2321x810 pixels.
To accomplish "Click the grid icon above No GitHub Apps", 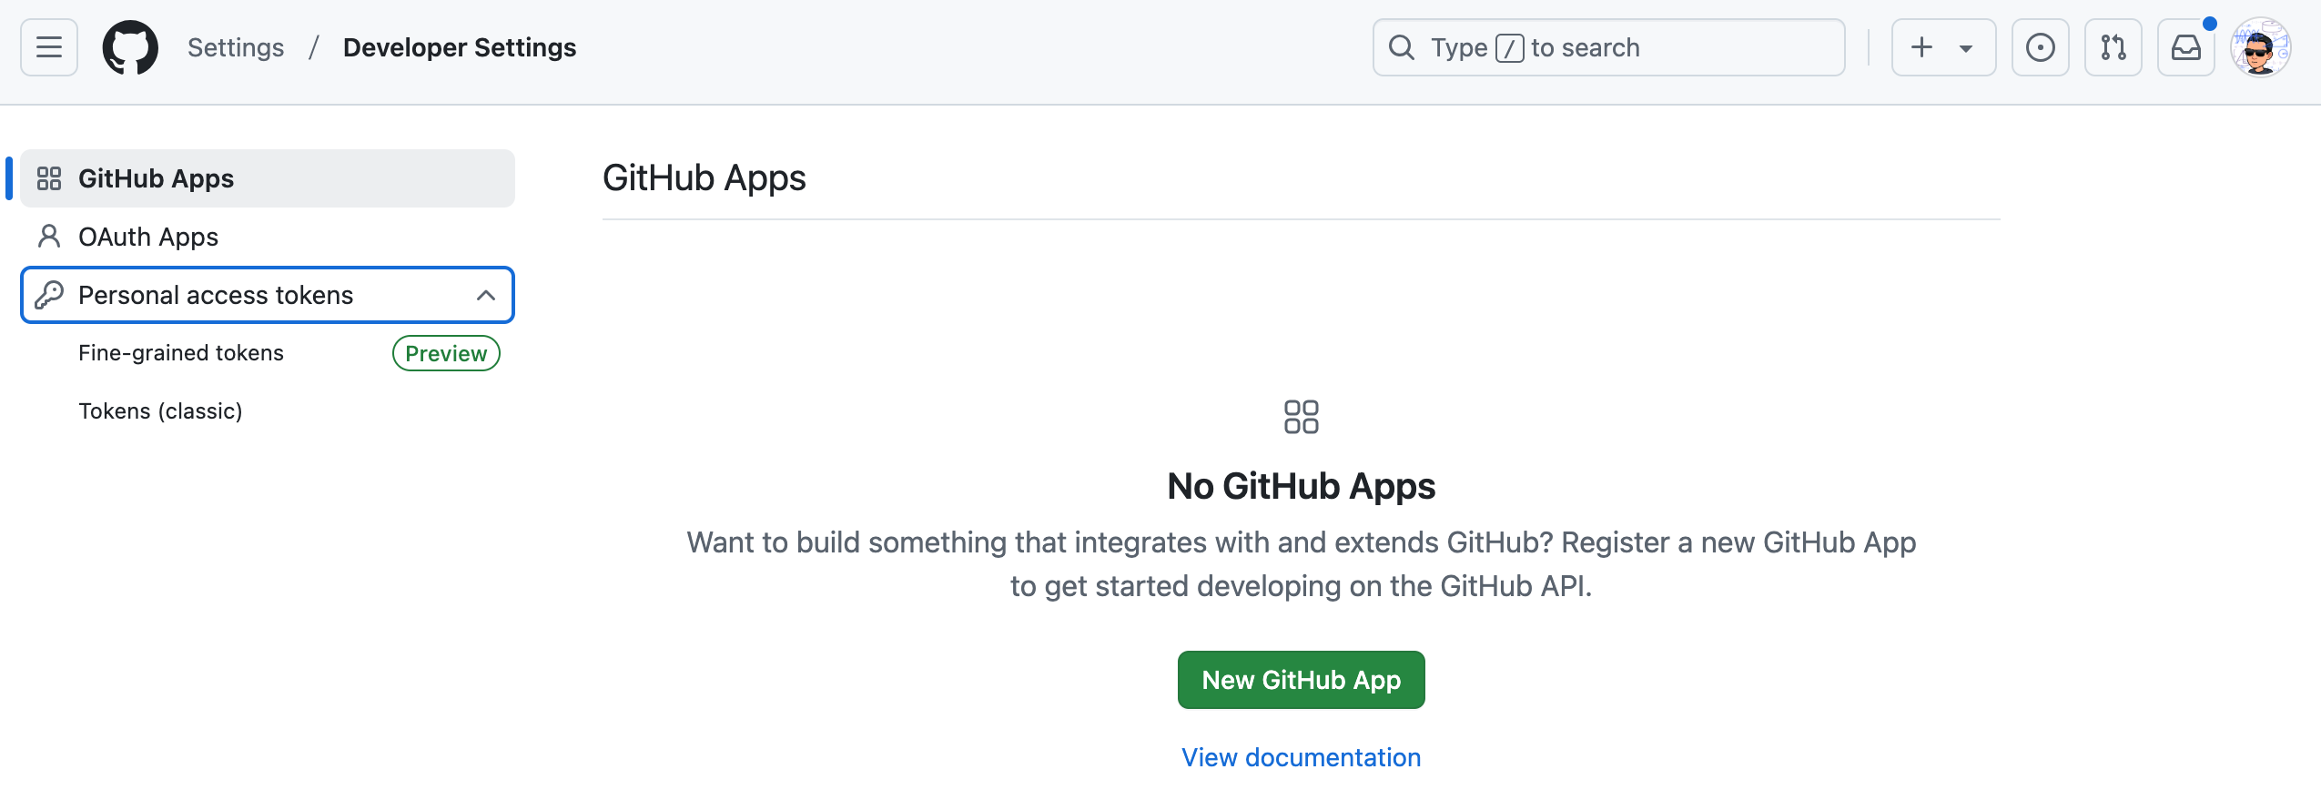I will 1301,417.
